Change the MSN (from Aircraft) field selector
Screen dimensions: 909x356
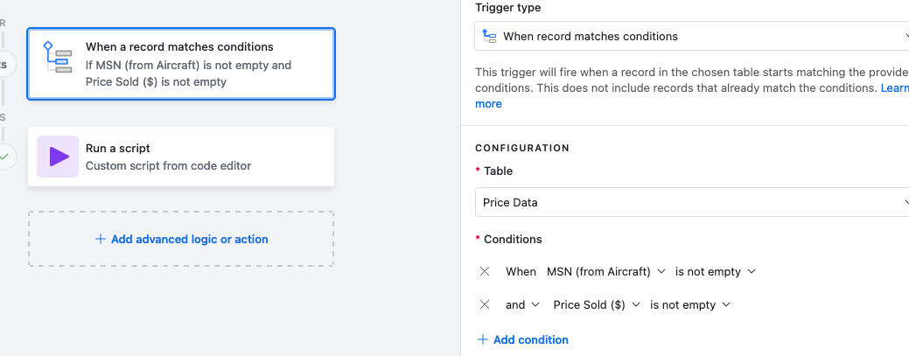pyautogui.click(x=605, y=271)
